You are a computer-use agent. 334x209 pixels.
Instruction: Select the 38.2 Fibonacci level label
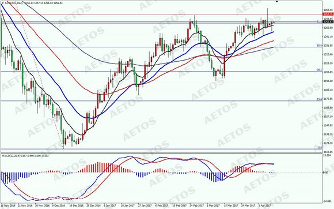(x=319, y=70)
